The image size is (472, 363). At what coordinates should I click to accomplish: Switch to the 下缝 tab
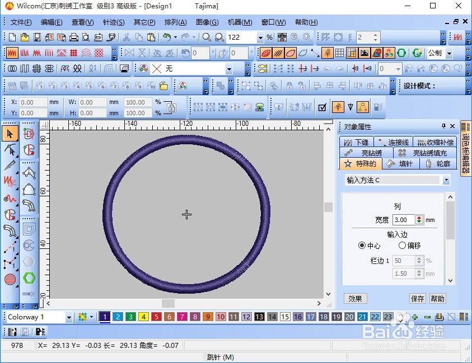(x=357, y=142)
